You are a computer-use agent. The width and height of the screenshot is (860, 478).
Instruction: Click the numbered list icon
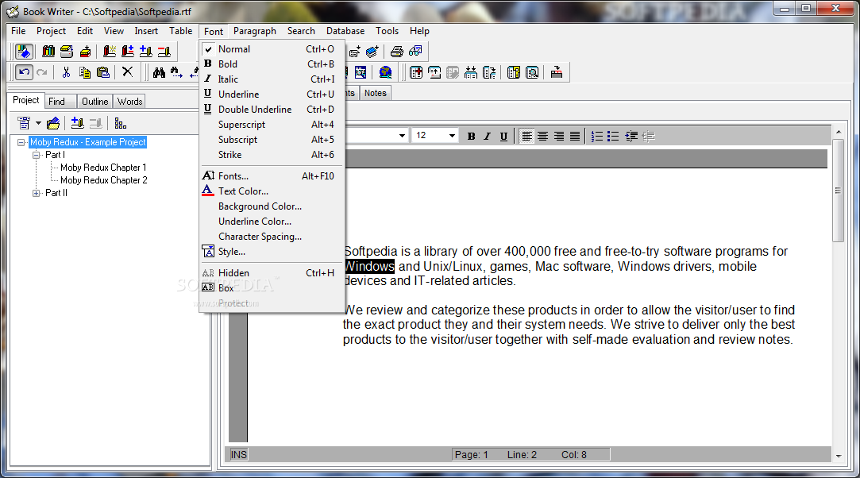pos(596,136)
